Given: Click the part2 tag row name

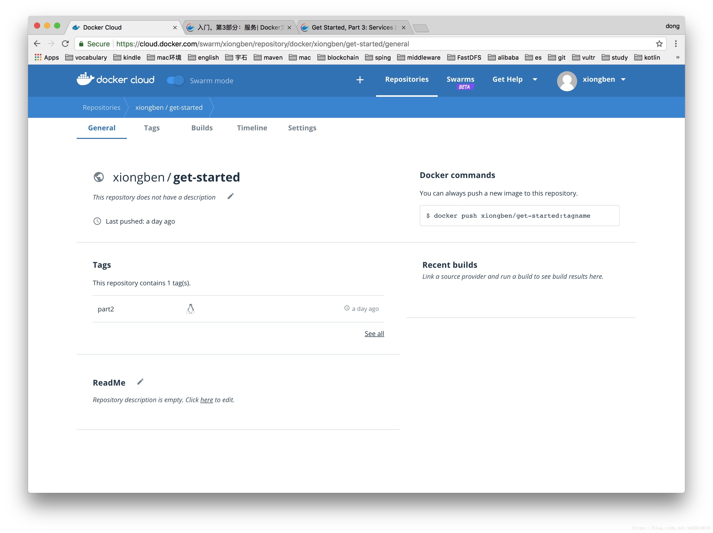Looking at the screenshot, I should (106, 309).
